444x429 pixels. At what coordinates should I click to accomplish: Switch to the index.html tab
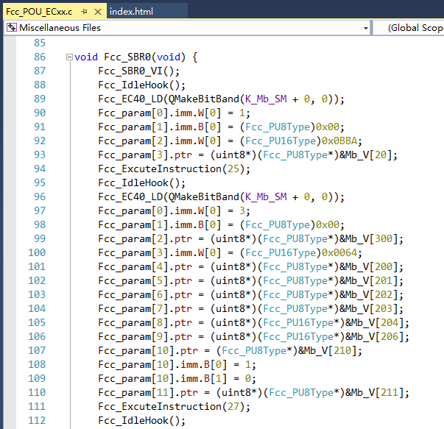pyautogui.click(x=131, y=12)
